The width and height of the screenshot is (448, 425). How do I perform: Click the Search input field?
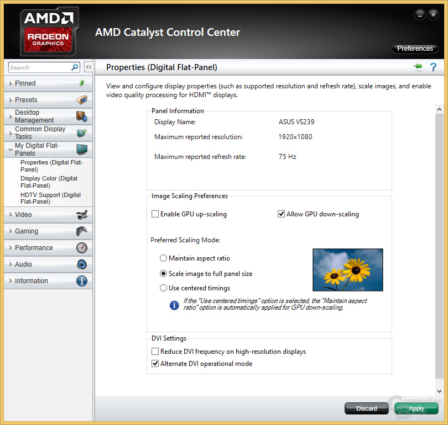pyautogui.click(x=40, y=67)
